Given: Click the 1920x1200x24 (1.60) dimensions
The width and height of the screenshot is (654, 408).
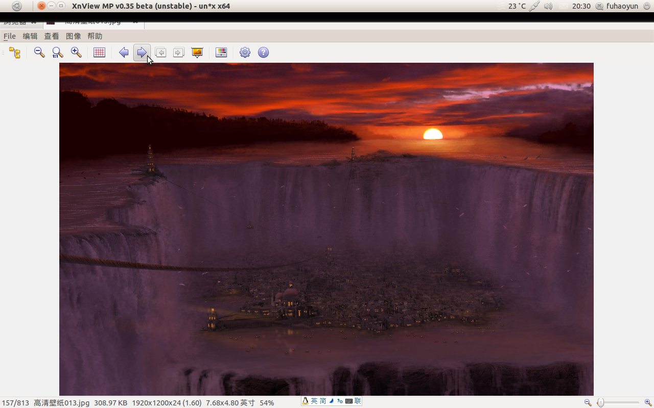Looking at the screenshot, I should (167, 403).
